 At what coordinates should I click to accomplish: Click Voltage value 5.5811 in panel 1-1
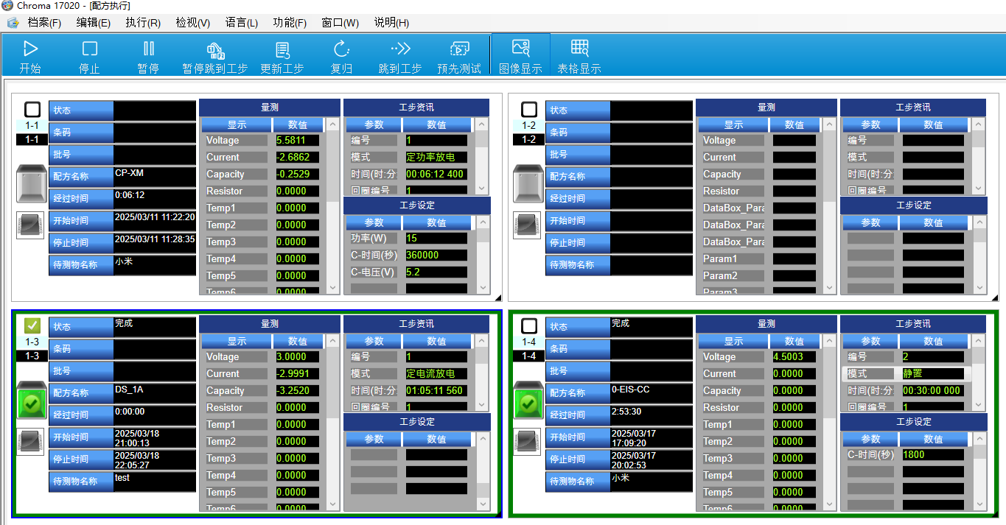point(298,140)
